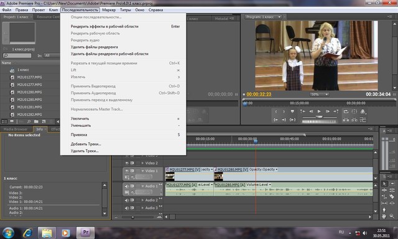Open the 50% zoom level dropdown

319,95
